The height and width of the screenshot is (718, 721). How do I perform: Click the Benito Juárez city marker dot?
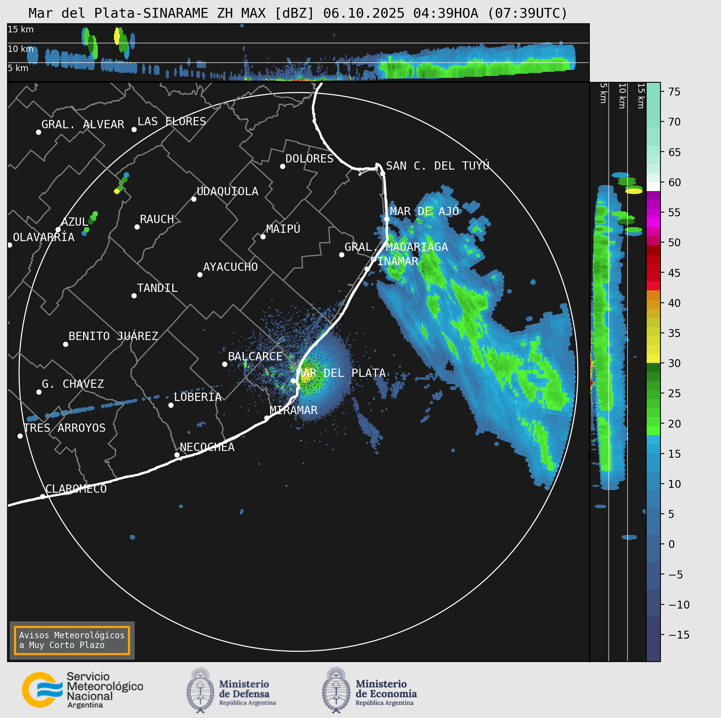(65, 344)
